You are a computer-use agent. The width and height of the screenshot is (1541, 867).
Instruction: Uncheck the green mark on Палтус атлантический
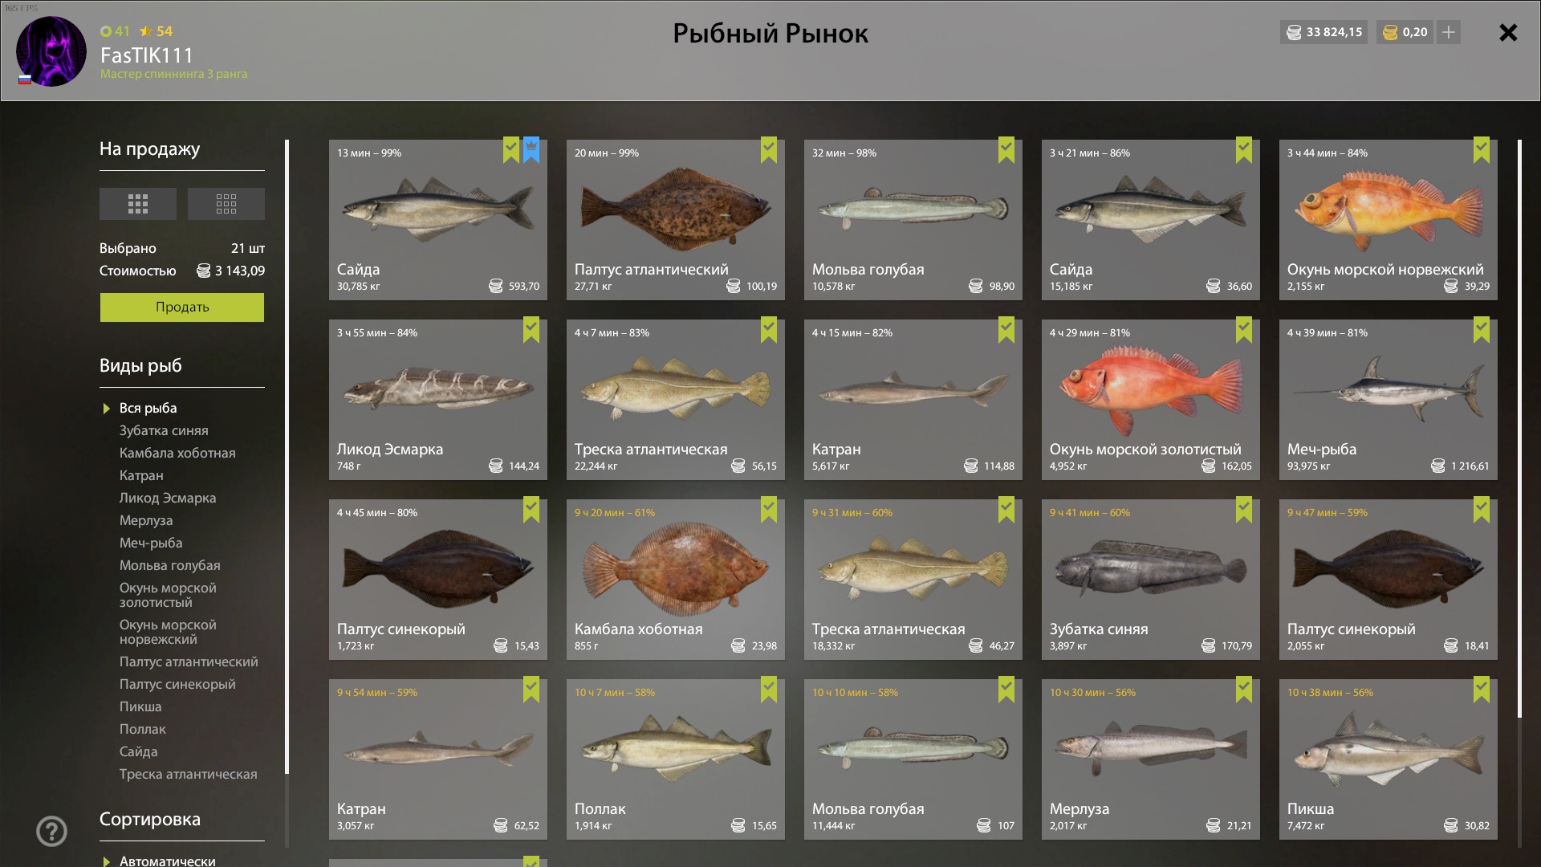click(x=769, y=150)
